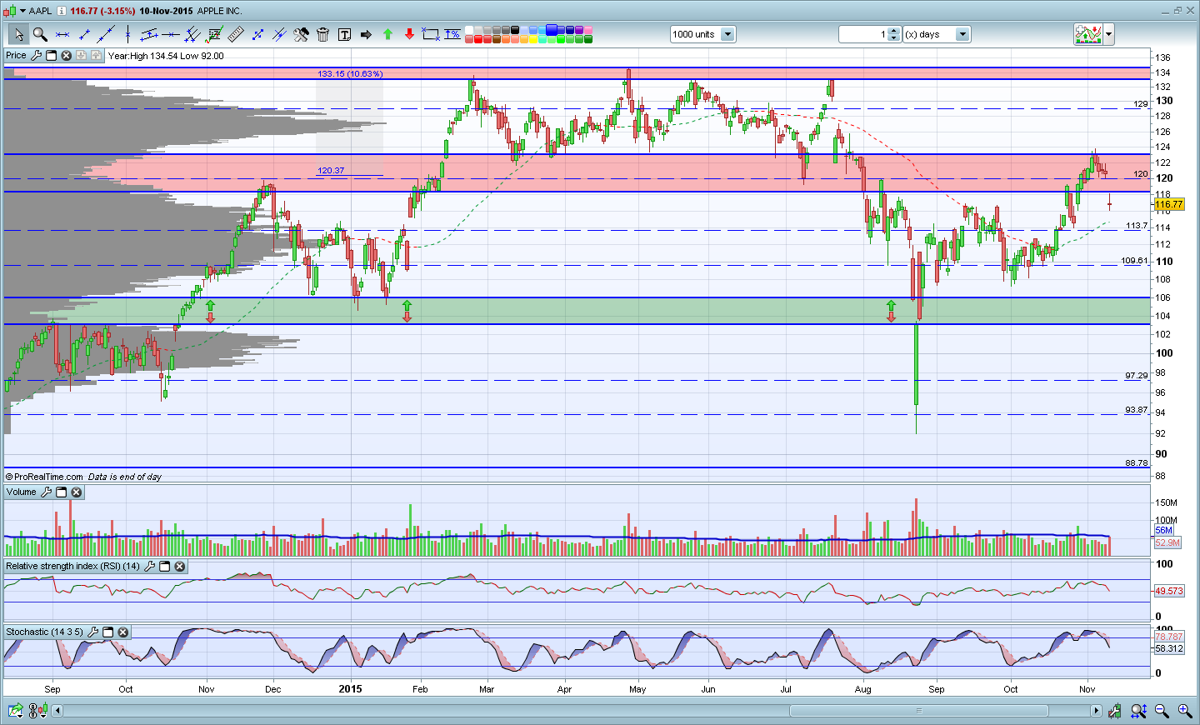Viewport: 1200px width, 725px height.
Task: Pick the black color swatch in palette
Action: [515, 30]
